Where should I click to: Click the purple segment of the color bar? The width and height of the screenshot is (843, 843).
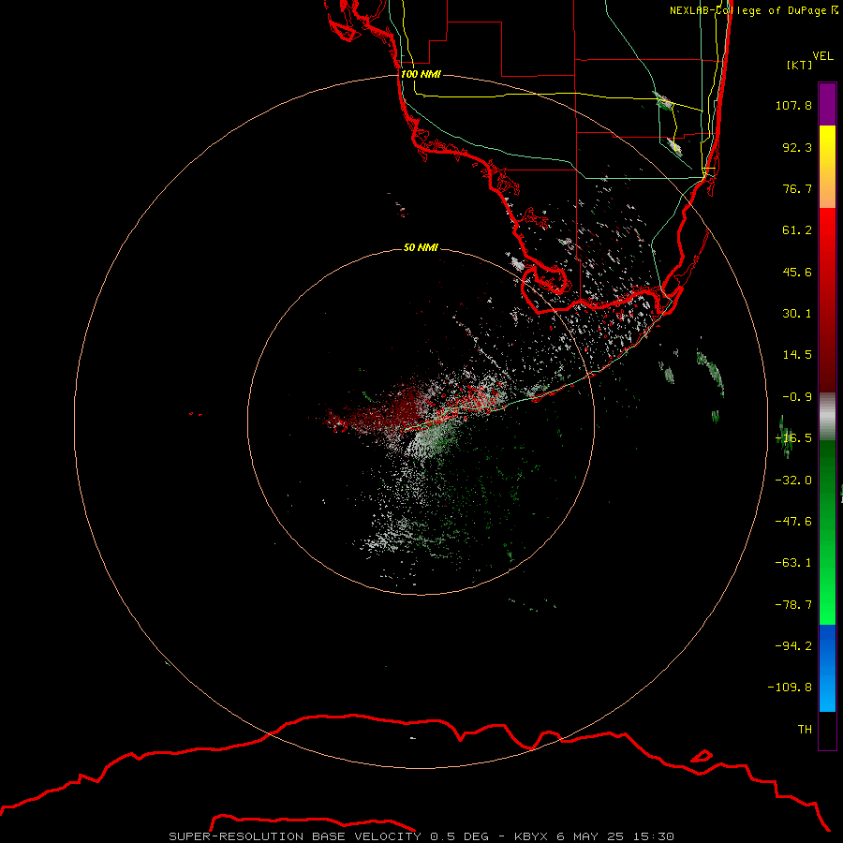[x=827, y=104]
